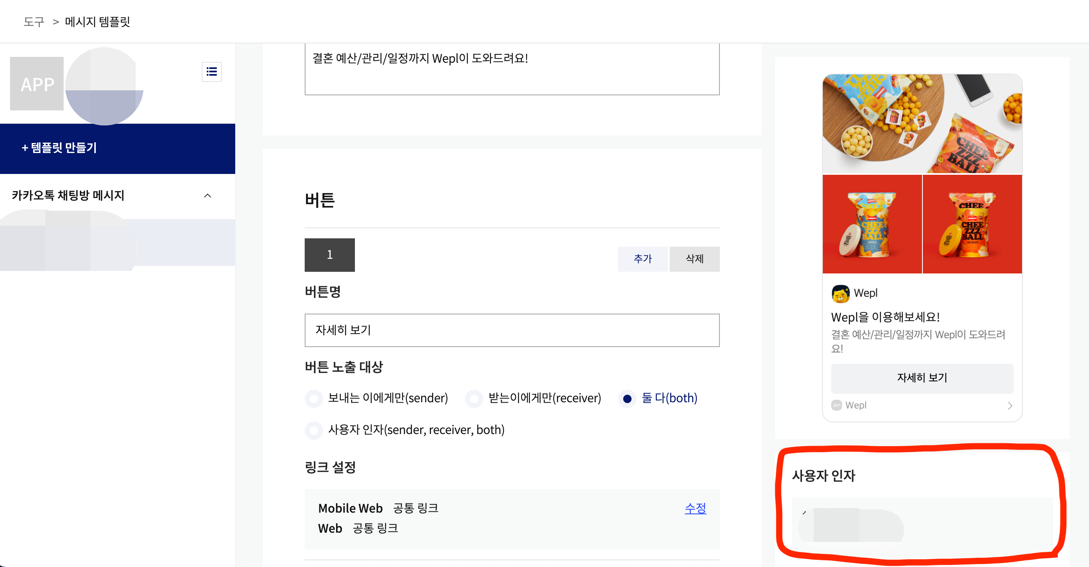The width and height of the screenshot is (1089, 567).
Task: Select 보내는 이에게만(sender) radio option
Action: click(314, 398)
